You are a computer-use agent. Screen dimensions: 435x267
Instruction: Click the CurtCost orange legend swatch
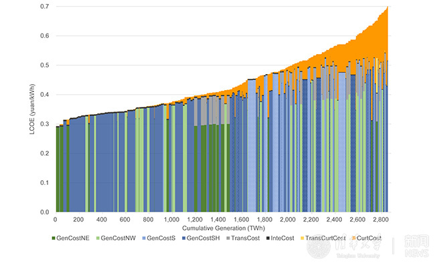(x=354, y=238)
